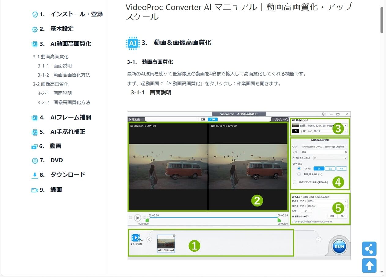Open 3-1-2 動画高画質化方法 sidebar link

point(64,75)
